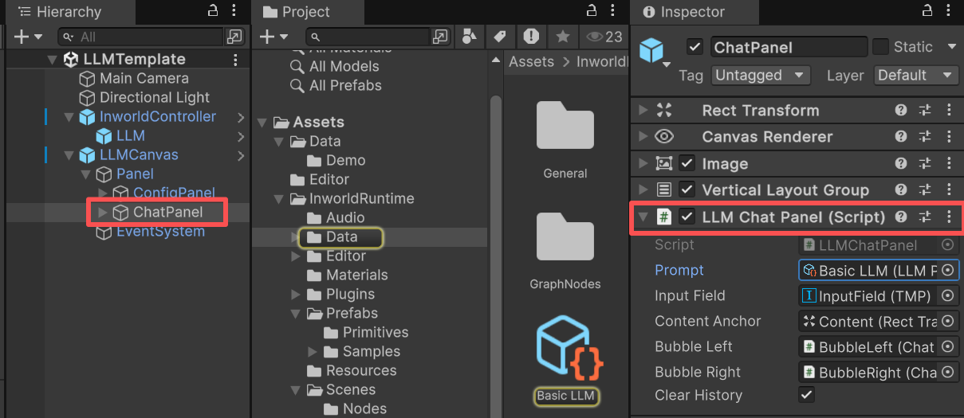Open the Static flags dropdown arrow

[951, 47]
